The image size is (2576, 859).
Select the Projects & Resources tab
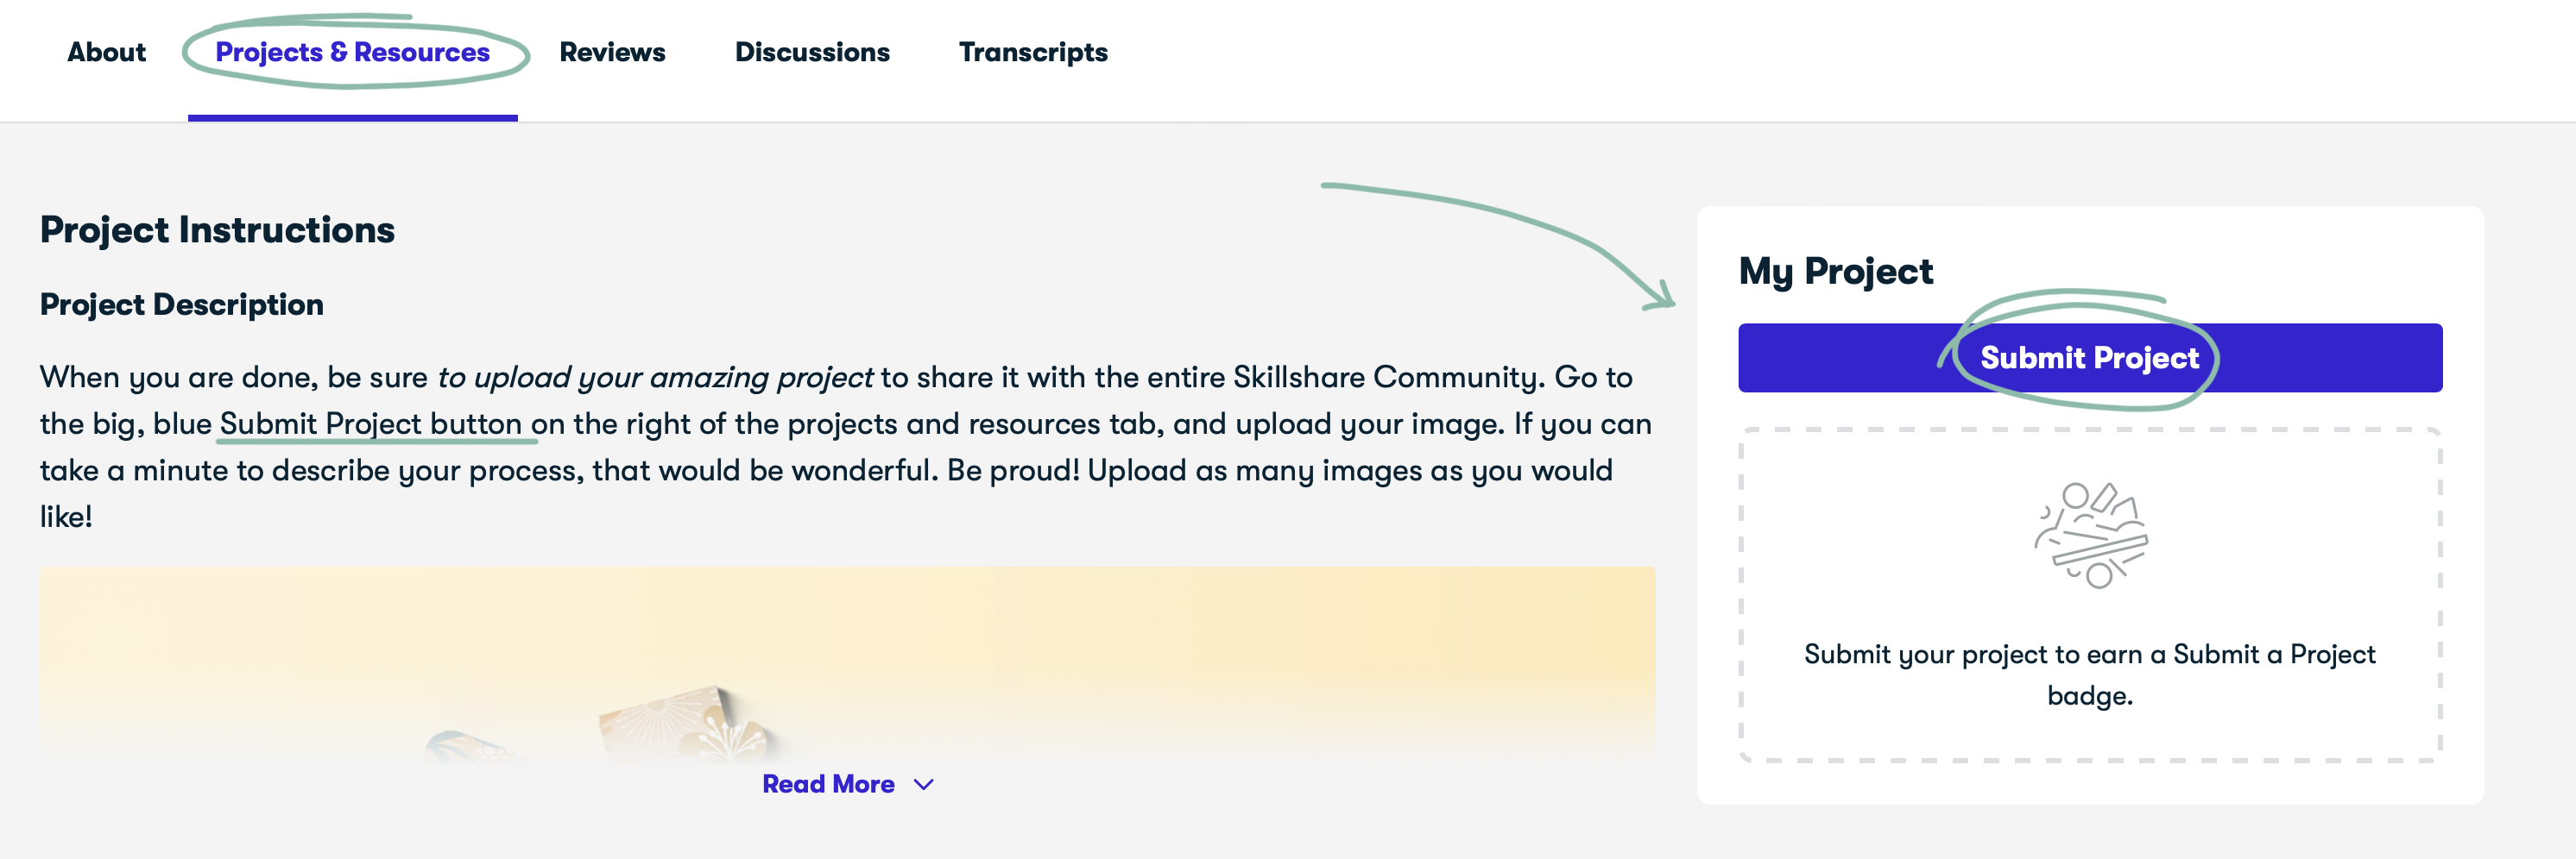(352, 52)
